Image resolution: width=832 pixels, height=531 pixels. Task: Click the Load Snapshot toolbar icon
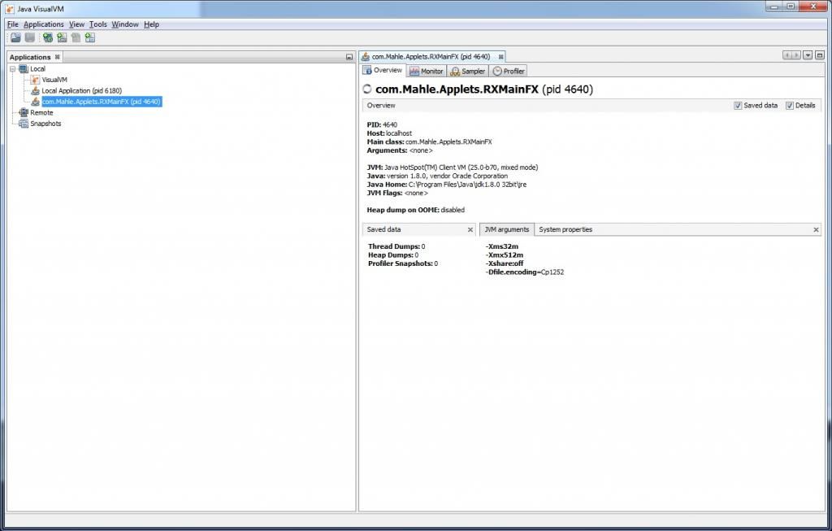[16, 37]
